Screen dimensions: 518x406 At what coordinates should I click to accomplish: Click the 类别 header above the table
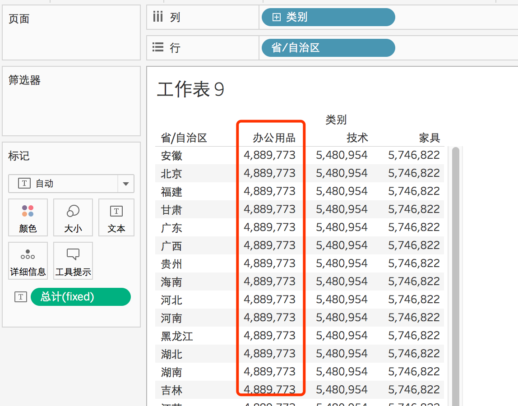pos(336,119)
